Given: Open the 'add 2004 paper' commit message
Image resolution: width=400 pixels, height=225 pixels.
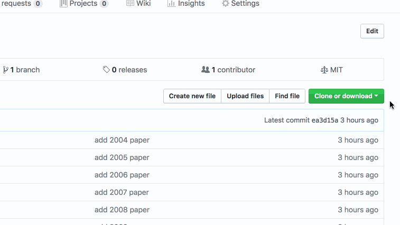Looking at the screenshot, I should (x=122, y=140).
